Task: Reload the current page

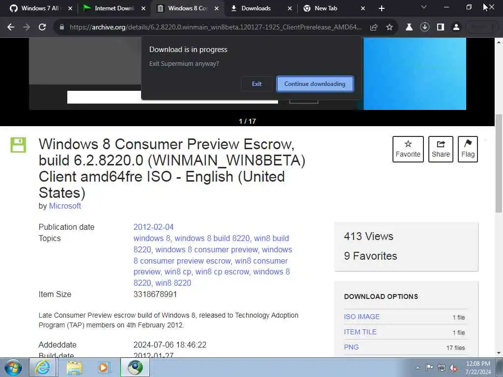Action: [42, 27]
